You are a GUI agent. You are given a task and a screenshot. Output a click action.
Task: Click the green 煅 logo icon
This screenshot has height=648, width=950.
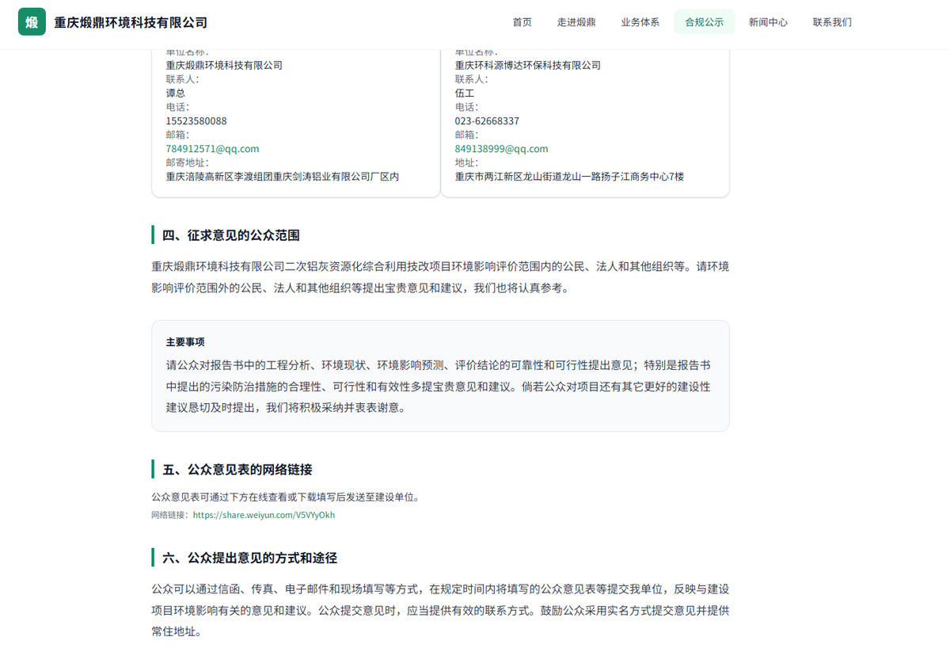pyautogui.click(x=32, y=22)
